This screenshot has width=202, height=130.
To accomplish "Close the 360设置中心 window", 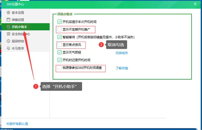I will (195, 4).
